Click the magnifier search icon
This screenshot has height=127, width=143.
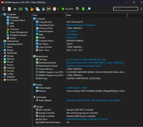(x=89, y=9)
